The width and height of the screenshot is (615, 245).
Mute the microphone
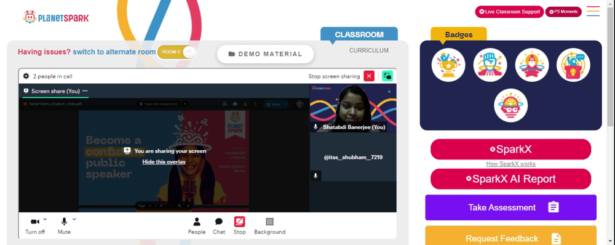click(64, 226)
